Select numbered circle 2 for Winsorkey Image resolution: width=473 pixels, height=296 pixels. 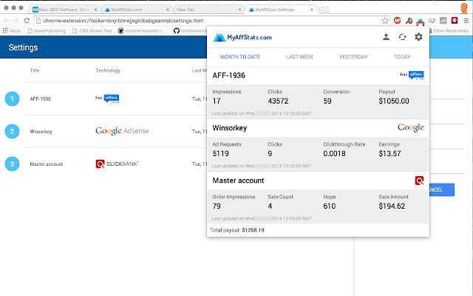coord(12,132)
